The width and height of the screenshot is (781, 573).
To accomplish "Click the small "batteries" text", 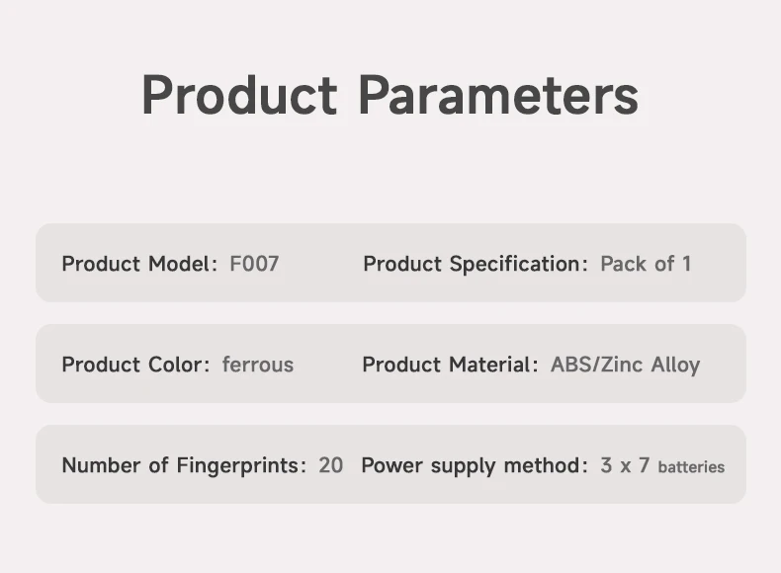I will [691, 467].
